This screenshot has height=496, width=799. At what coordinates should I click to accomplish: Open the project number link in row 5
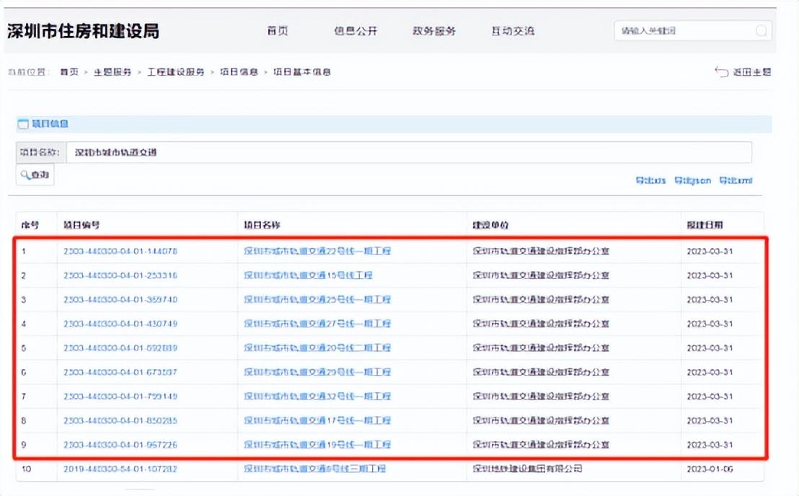[120, 347]
